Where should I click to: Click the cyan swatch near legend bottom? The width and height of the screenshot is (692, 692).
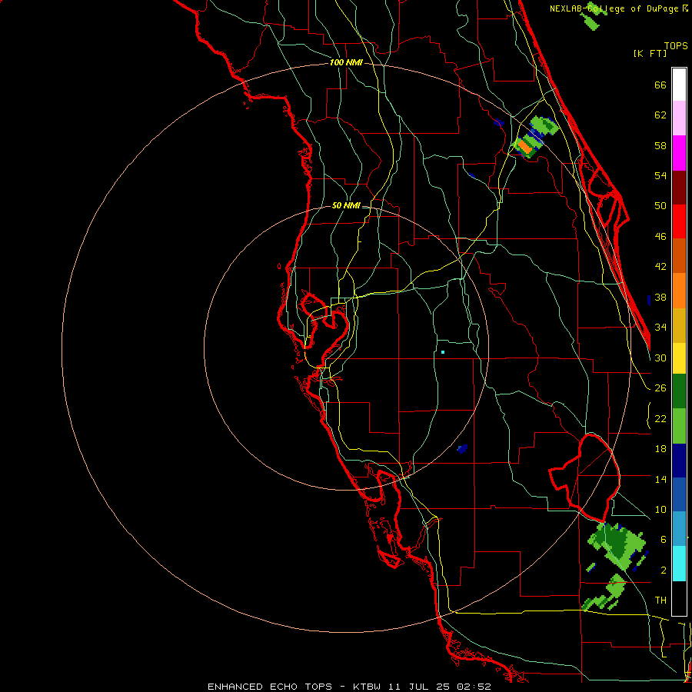pos(679,564)
